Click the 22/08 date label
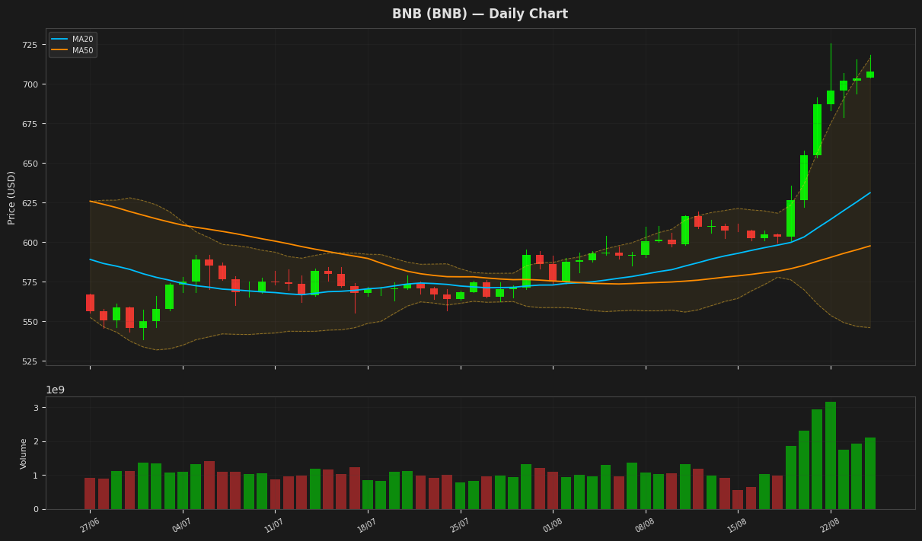 pos(831,525)
